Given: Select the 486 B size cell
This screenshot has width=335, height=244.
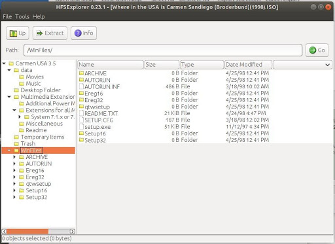Looking at the screenshot, I should click(173, 86).
